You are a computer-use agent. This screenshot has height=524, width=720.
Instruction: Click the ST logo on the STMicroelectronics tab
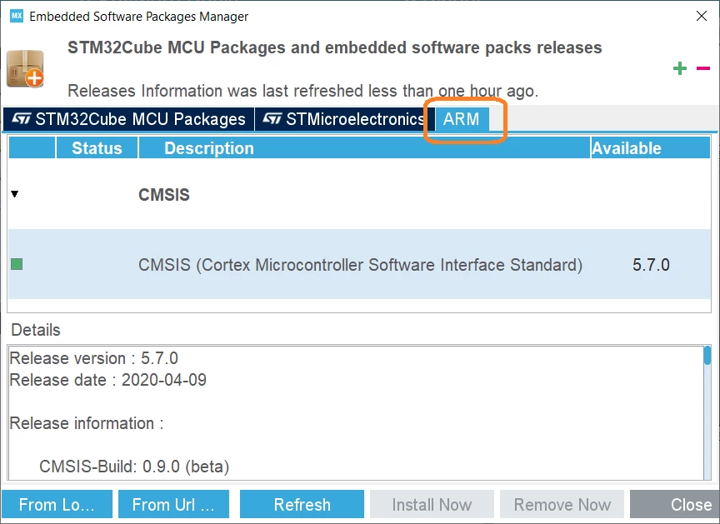272,119
